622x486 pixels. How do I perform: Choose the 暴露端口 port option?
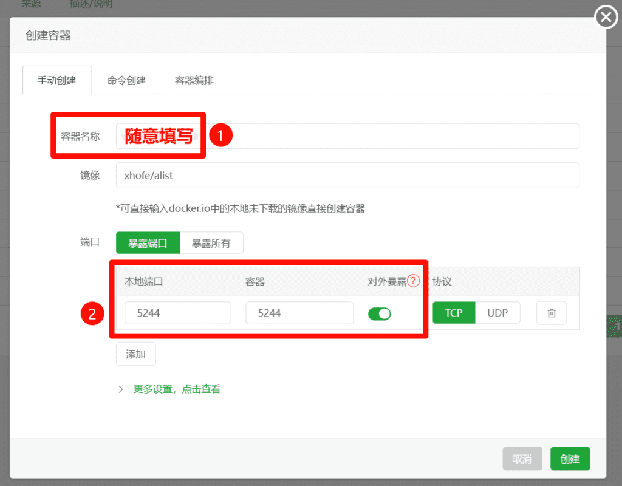[x=146, y=242]
